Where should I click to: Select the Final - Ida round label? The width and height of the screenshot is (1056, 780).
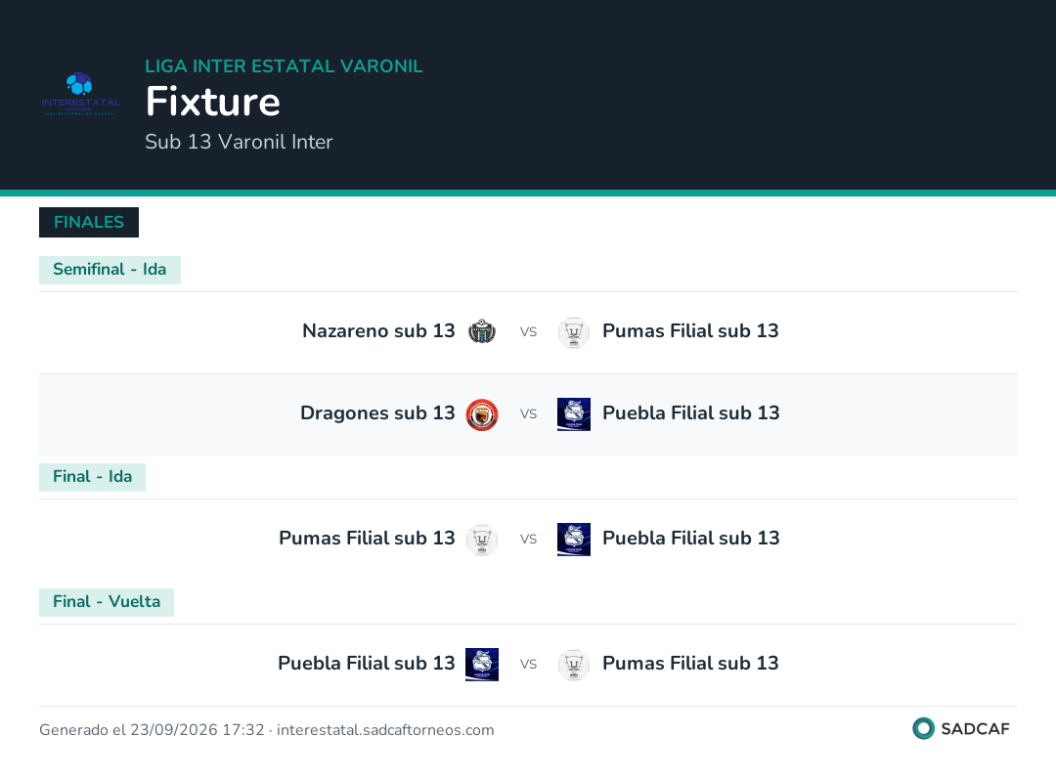92,477
